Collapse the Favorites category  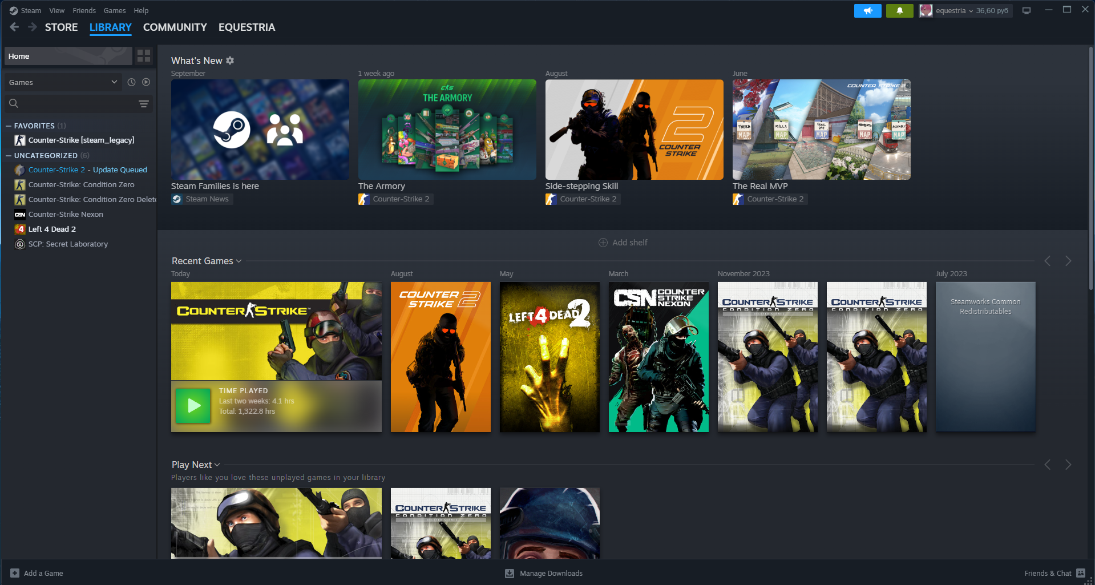pos(9,126)
